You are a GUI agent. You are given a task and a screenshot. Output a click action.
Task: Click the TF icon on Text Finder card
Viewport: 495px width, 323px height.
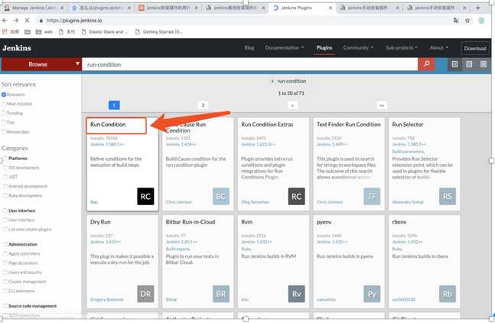pos(372,197)
